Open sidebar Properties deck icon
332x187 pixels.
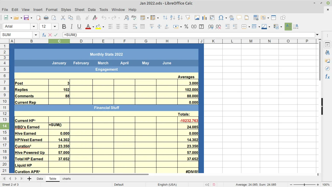click(327, 45)
